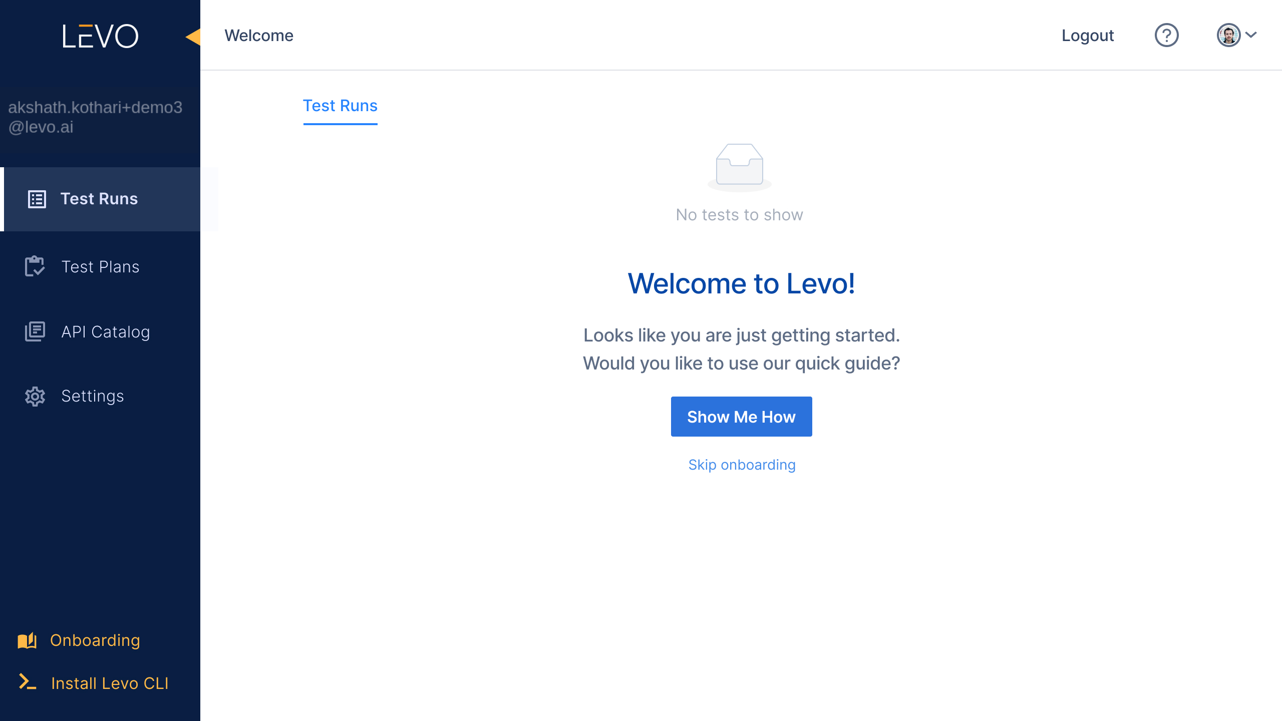Click the user avatar picture
This screenshot has width=1282, height=721.
1228,35
